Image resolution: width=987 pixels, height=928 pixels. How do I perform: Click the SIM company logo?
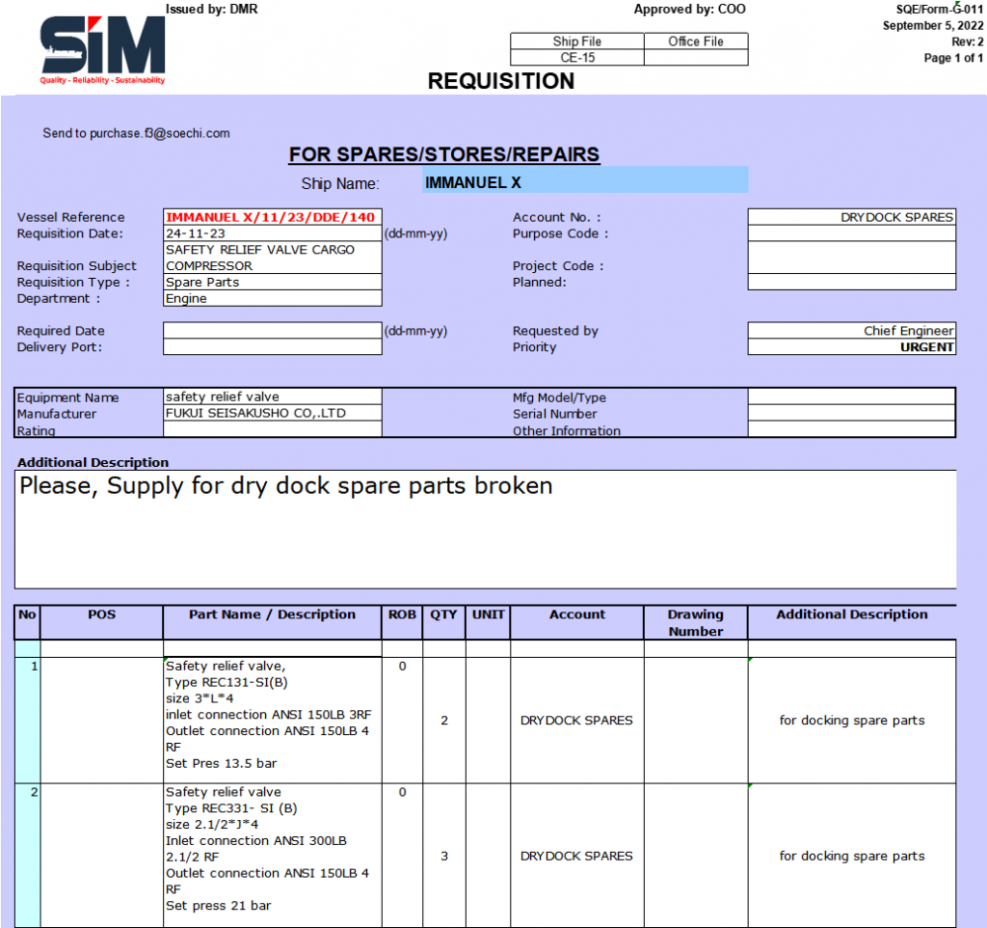(x=102, y=48)
